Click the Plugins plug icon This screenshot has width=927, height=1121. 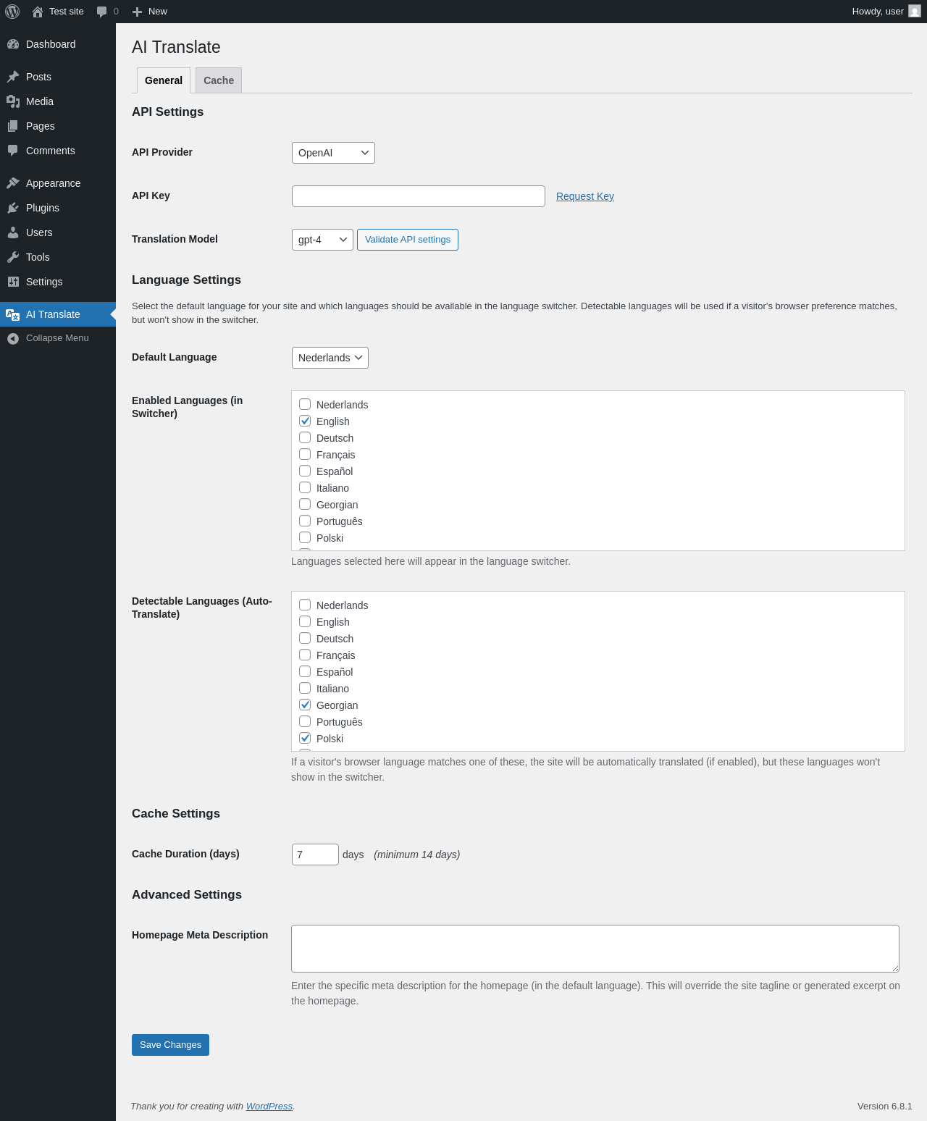click(13, 208)
